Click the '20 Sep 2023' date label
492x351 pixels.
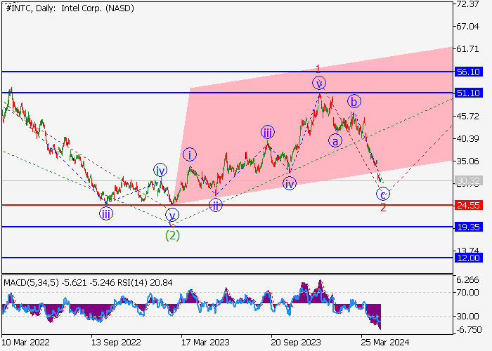point(296,342)
